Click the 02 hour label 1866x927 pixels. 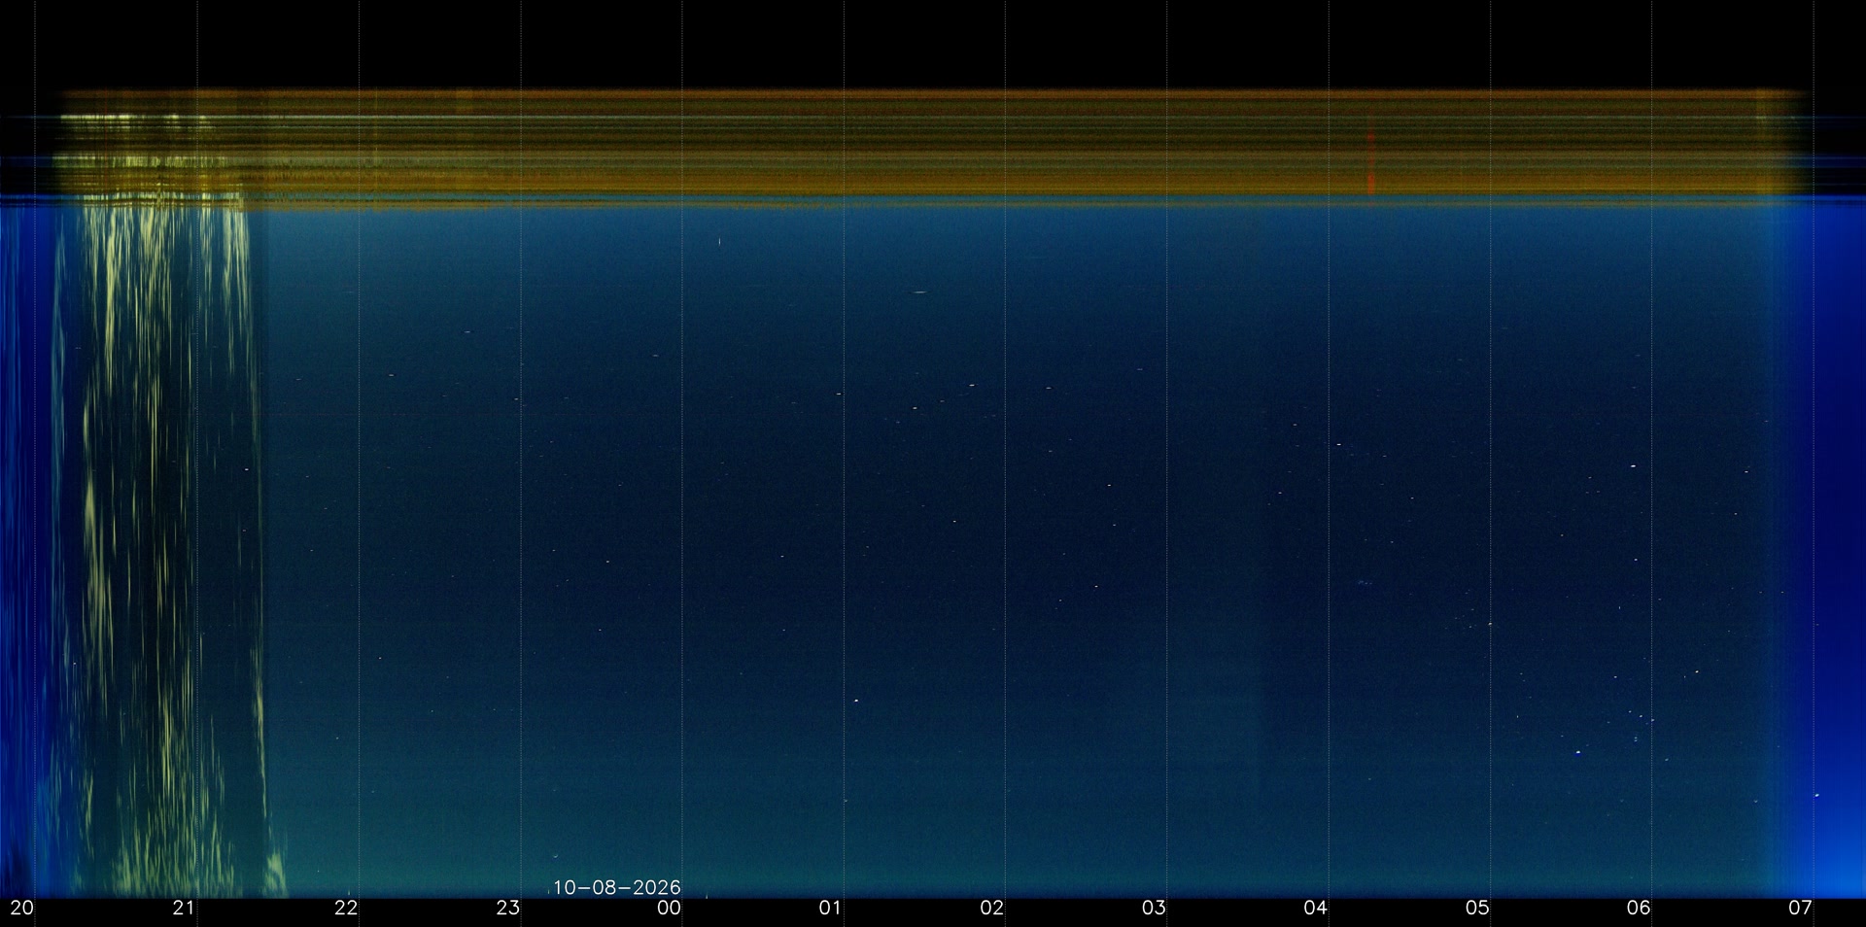pos(991,909)
